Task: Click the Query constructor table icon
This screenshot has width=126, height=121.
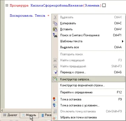Action: tap(55, 79)
